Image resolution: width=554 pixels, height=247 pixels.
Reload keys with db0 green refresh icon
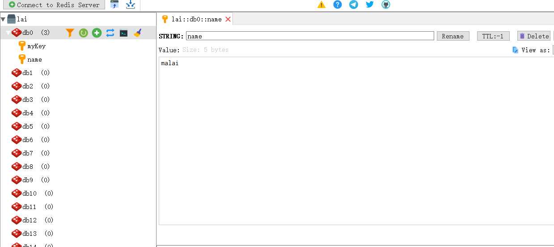(x=83, y=33)
